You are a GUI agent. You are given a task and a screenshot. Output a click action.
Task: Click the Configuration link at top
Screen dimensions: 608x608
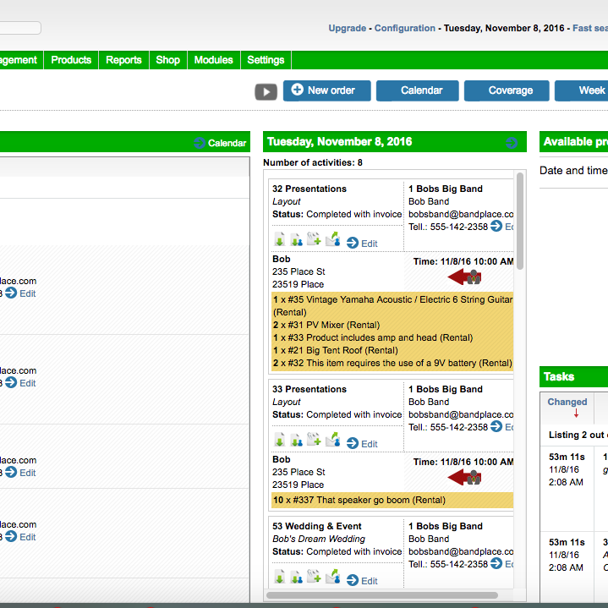pos(404,28)
